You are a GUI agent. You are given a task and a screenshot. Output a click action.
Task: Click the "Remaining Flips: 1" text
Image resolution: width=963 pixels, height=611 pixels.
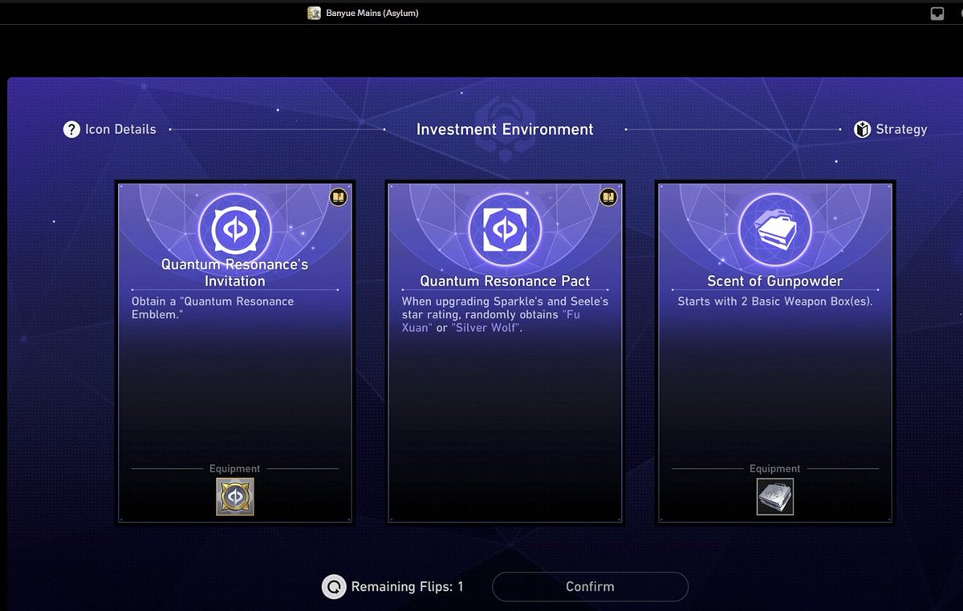point(407,587)
